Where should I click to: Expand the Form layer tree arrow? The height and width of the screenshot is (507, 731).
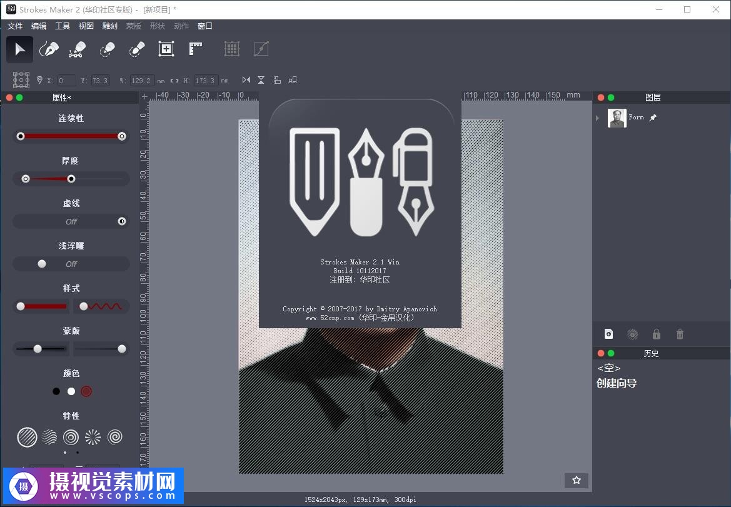(x=598, y=118)
